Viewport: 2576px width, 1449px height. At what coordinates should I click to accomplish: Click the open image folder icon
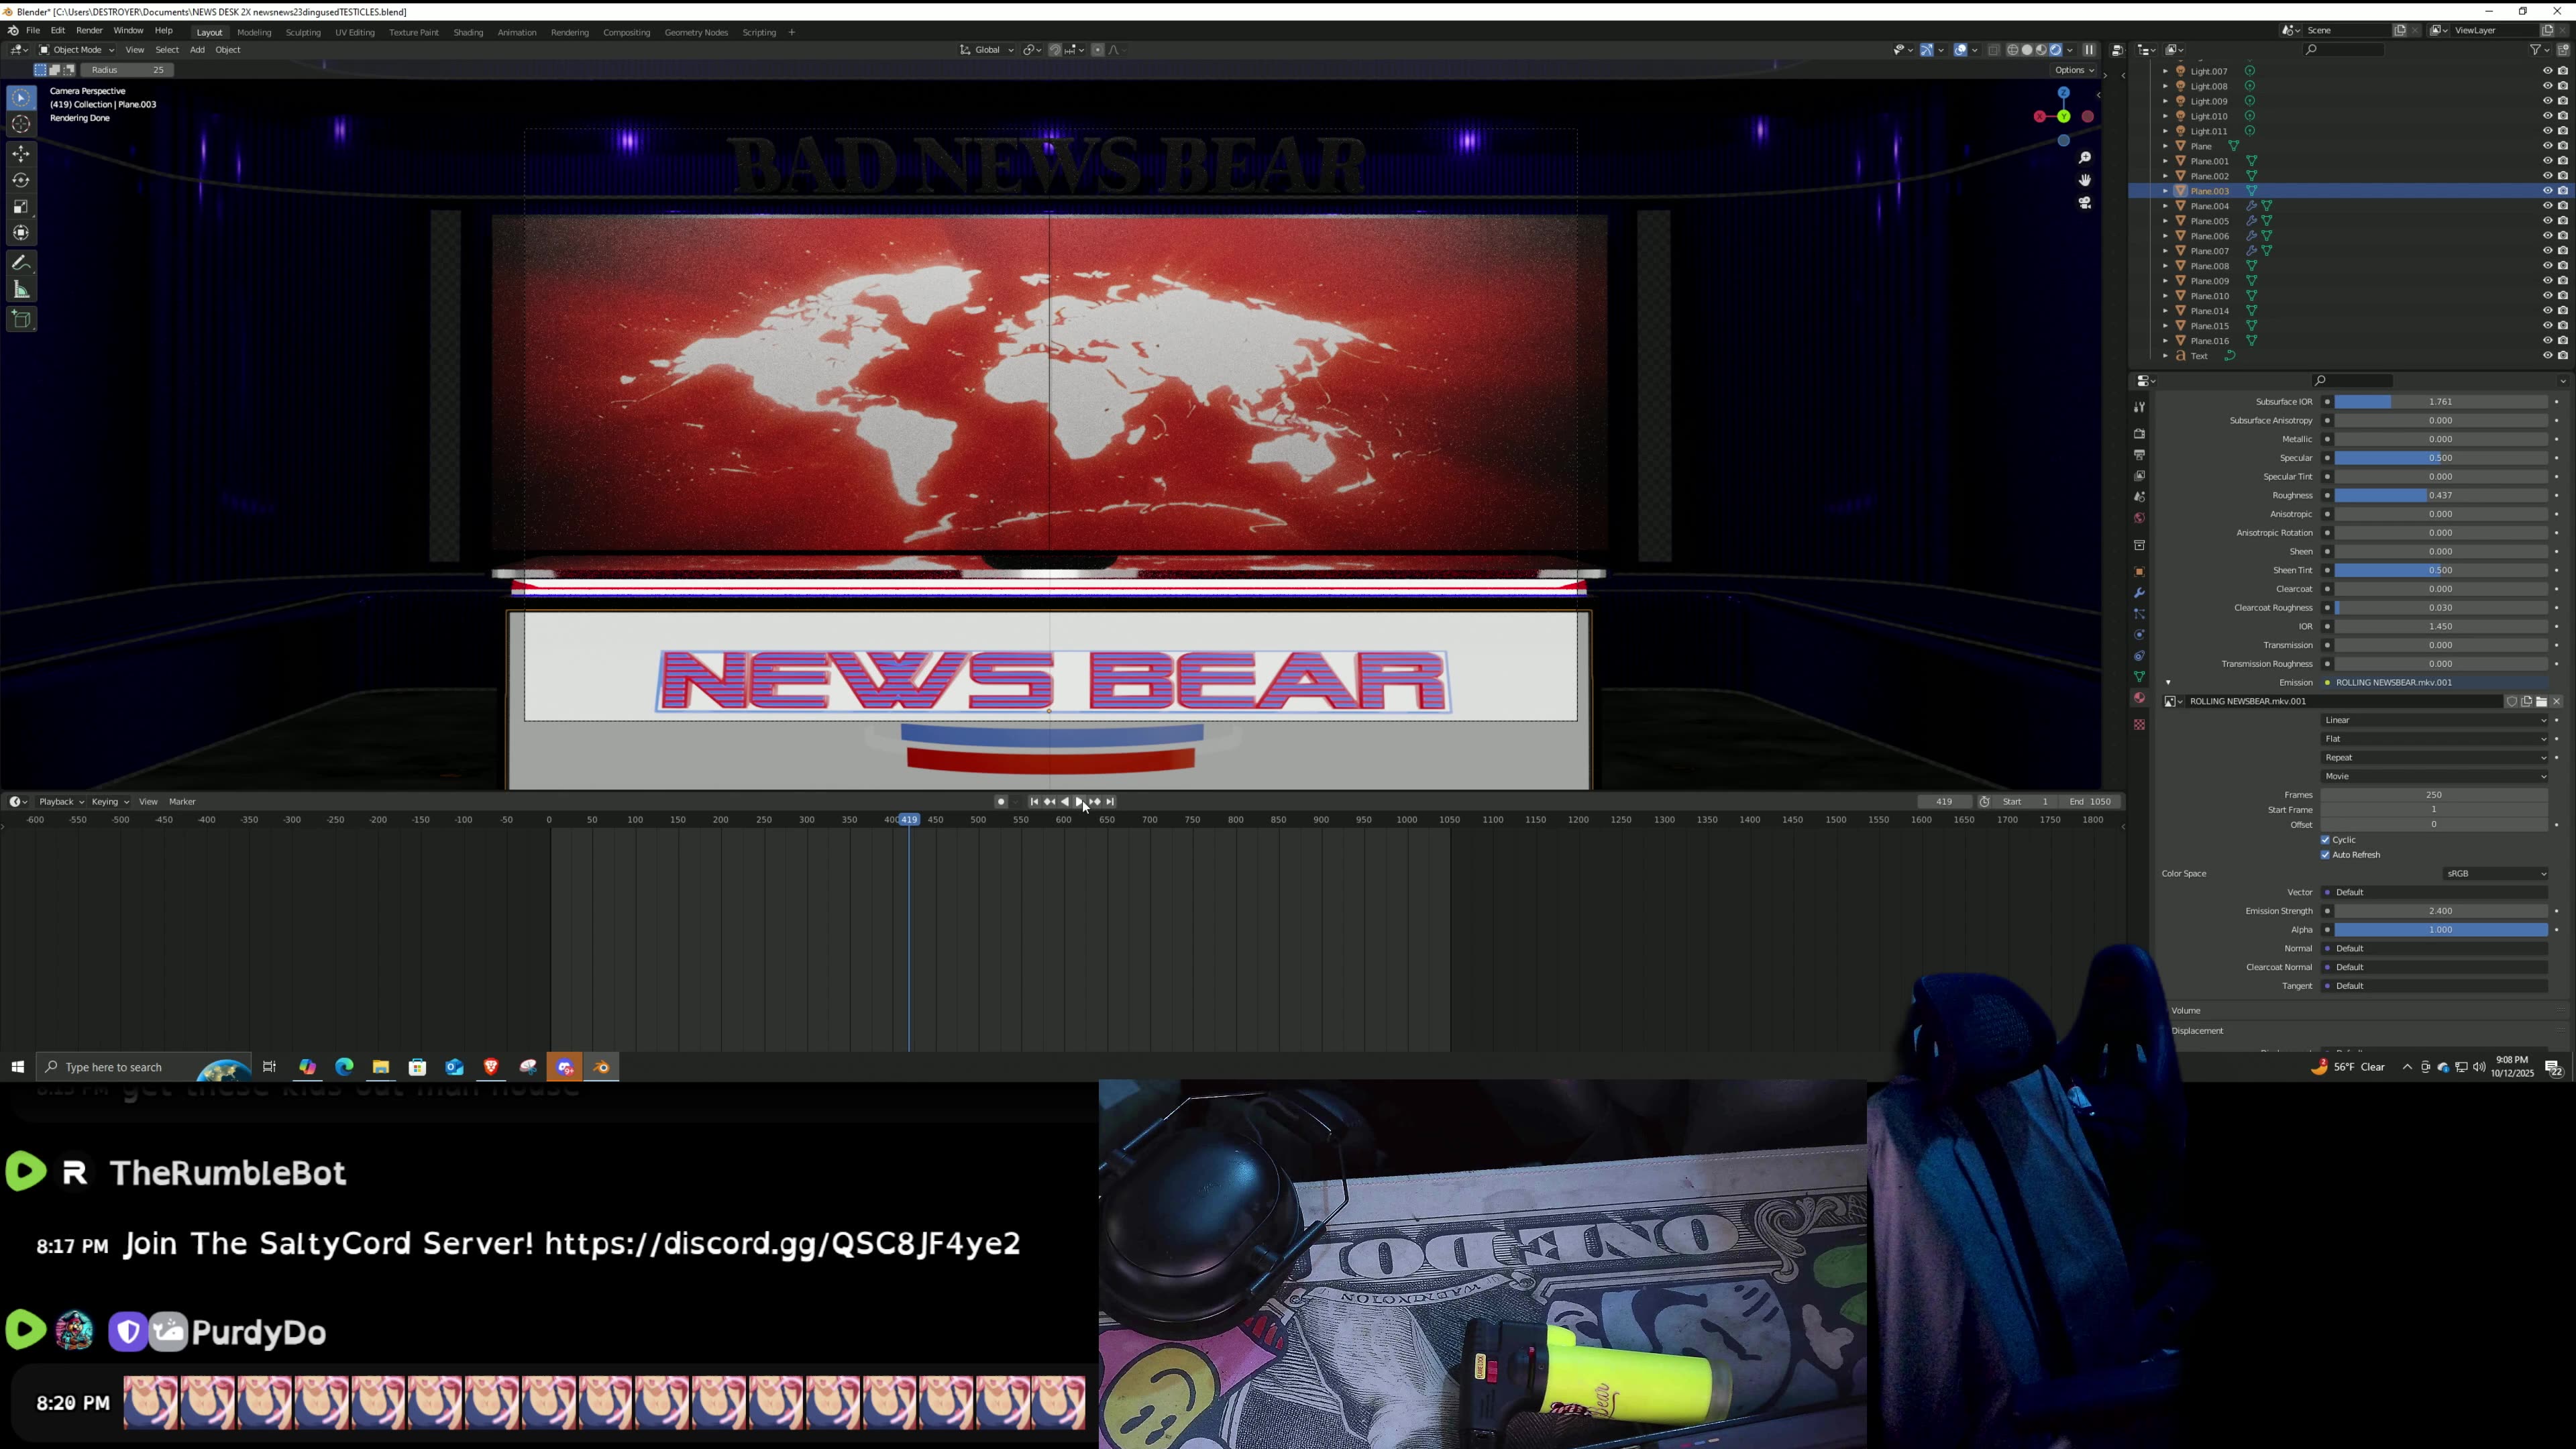click(2541, 701)
